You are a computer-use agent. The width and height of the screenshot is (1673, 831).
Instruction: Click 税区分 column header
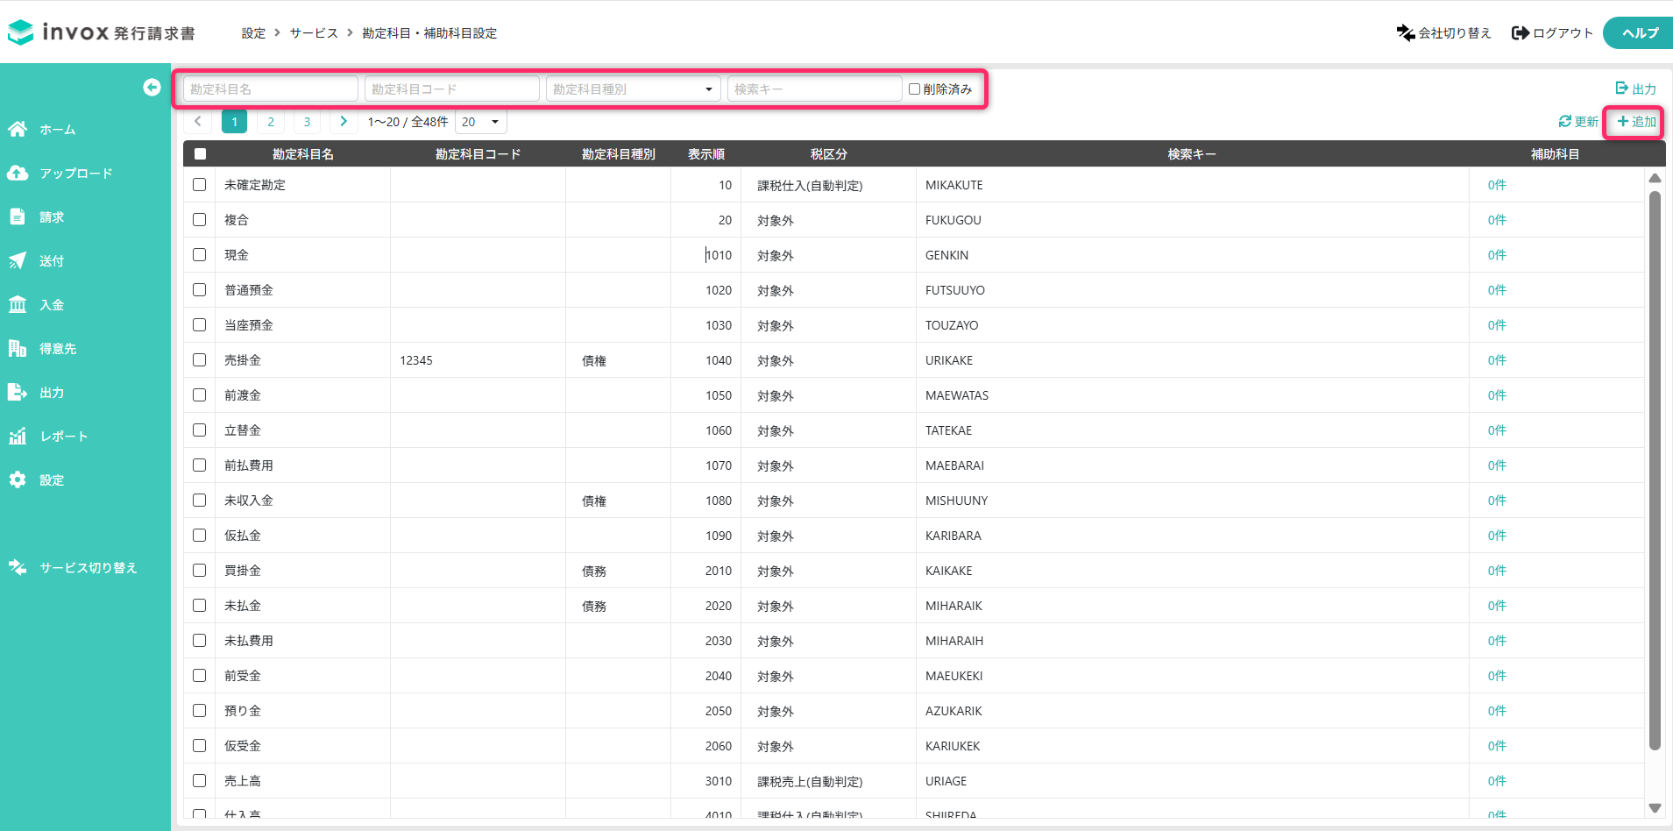point(828,154)
